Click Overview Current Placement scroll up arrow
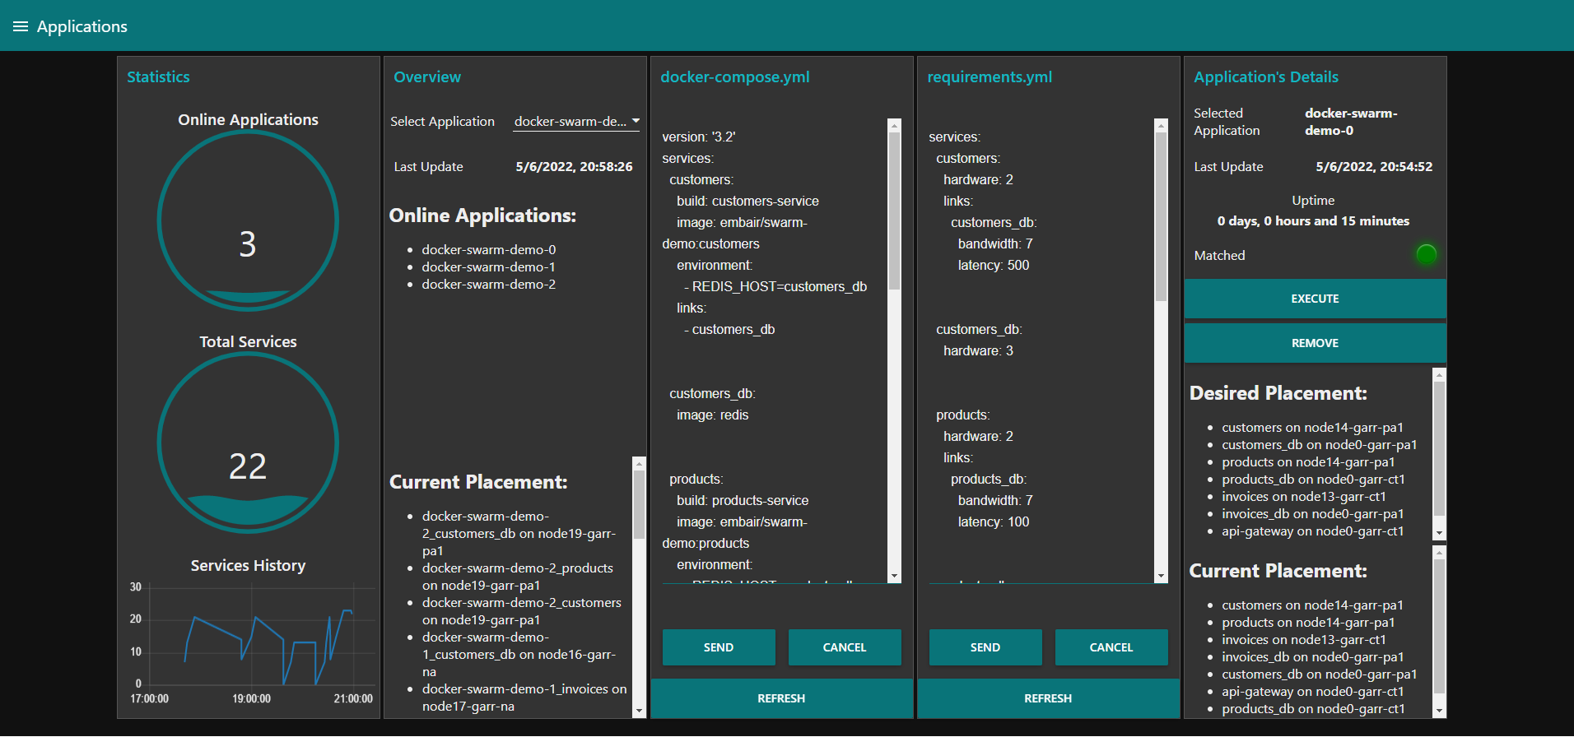Image resolution: width=1574 pixels, height=737 pixels. 639,464
